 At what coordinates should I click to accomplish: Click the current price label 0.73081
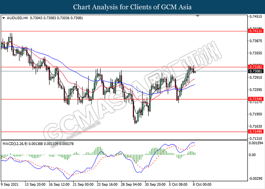[x=256, y=71]
